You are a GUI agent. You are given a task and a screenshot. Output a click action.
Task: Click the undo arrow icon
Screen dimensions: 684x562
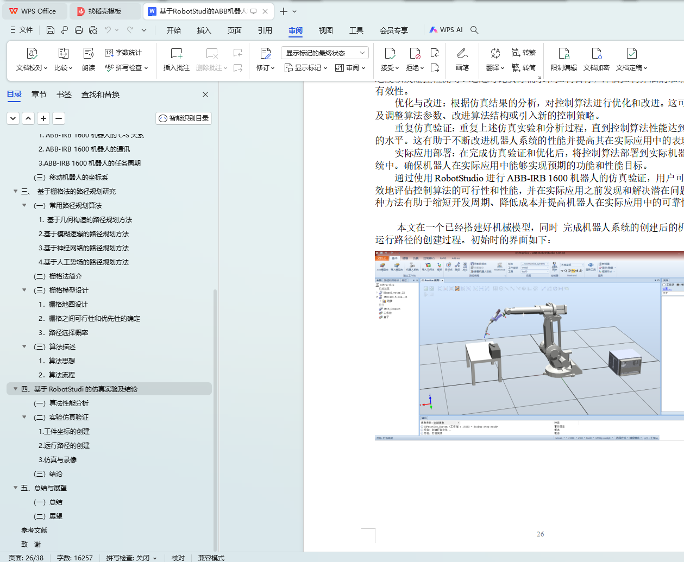point(108,30)
